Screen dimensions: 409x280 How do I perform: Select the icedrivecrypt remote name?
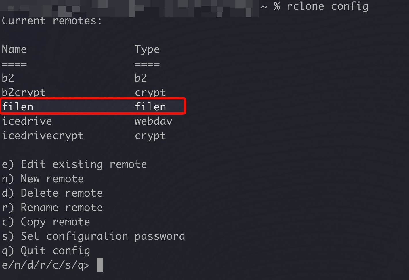43,136
